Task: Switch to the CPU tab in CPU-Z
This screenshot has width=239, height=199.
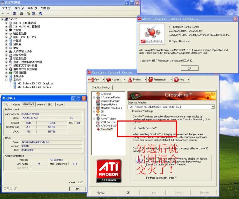Action: 6,105
